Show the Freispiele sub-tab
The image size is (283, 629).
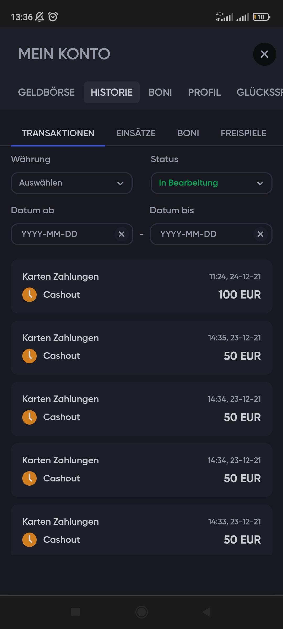coord(243,133)
